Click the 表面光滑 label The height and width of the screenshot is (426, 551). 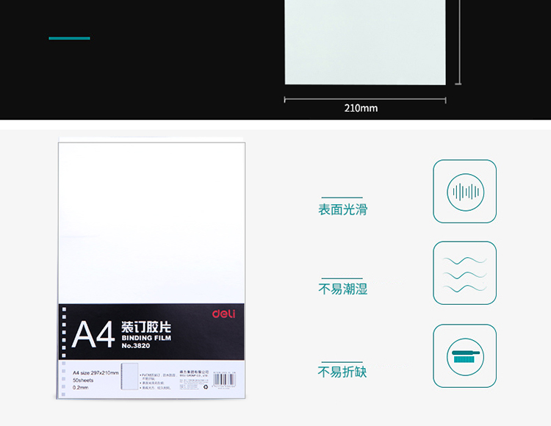[342, 210]
